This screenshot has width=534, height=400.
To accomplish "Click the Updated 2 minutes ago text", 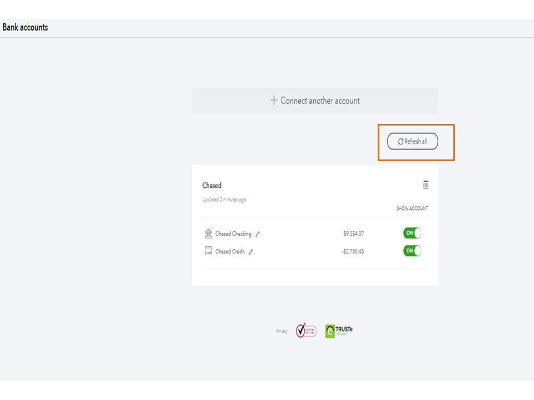I will [x=224, y=199].
